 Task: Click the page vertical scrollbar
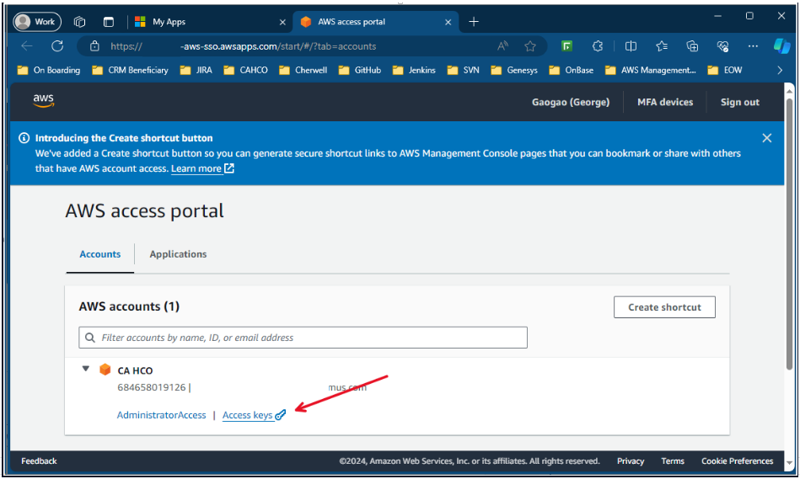(x=789, y=233)
